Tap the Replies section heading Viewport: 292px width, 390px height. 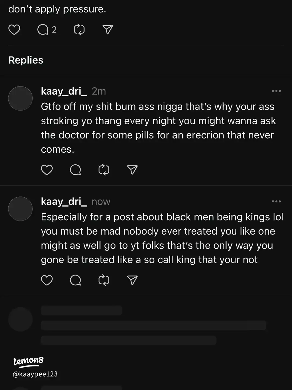(x=26, y=60)
